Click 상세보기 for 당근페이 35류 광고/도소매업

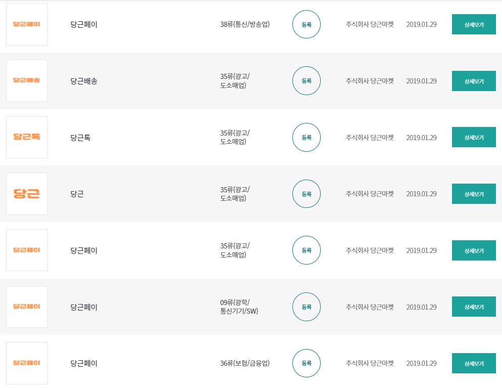[x=473, y=250]
